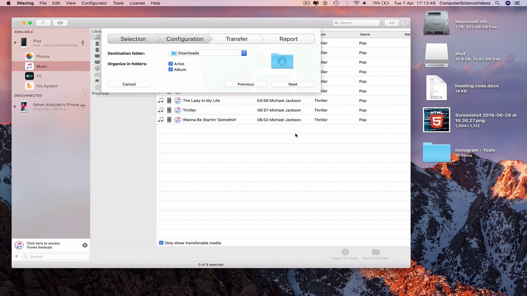
Task: Click the Previous button in dialog
Action: tap(246, 84)
